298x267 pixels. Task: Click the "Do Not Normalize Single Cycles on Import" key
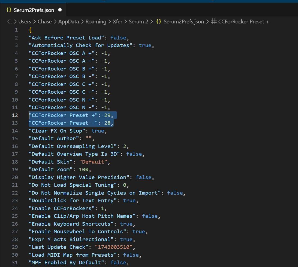coord(95,193)
